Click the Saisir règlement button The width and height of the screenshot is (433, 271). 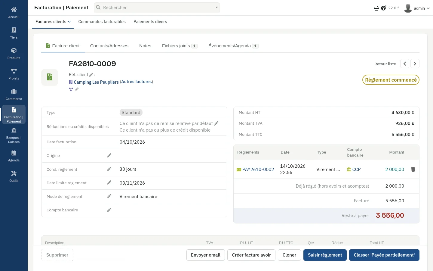tap(325, 255)
